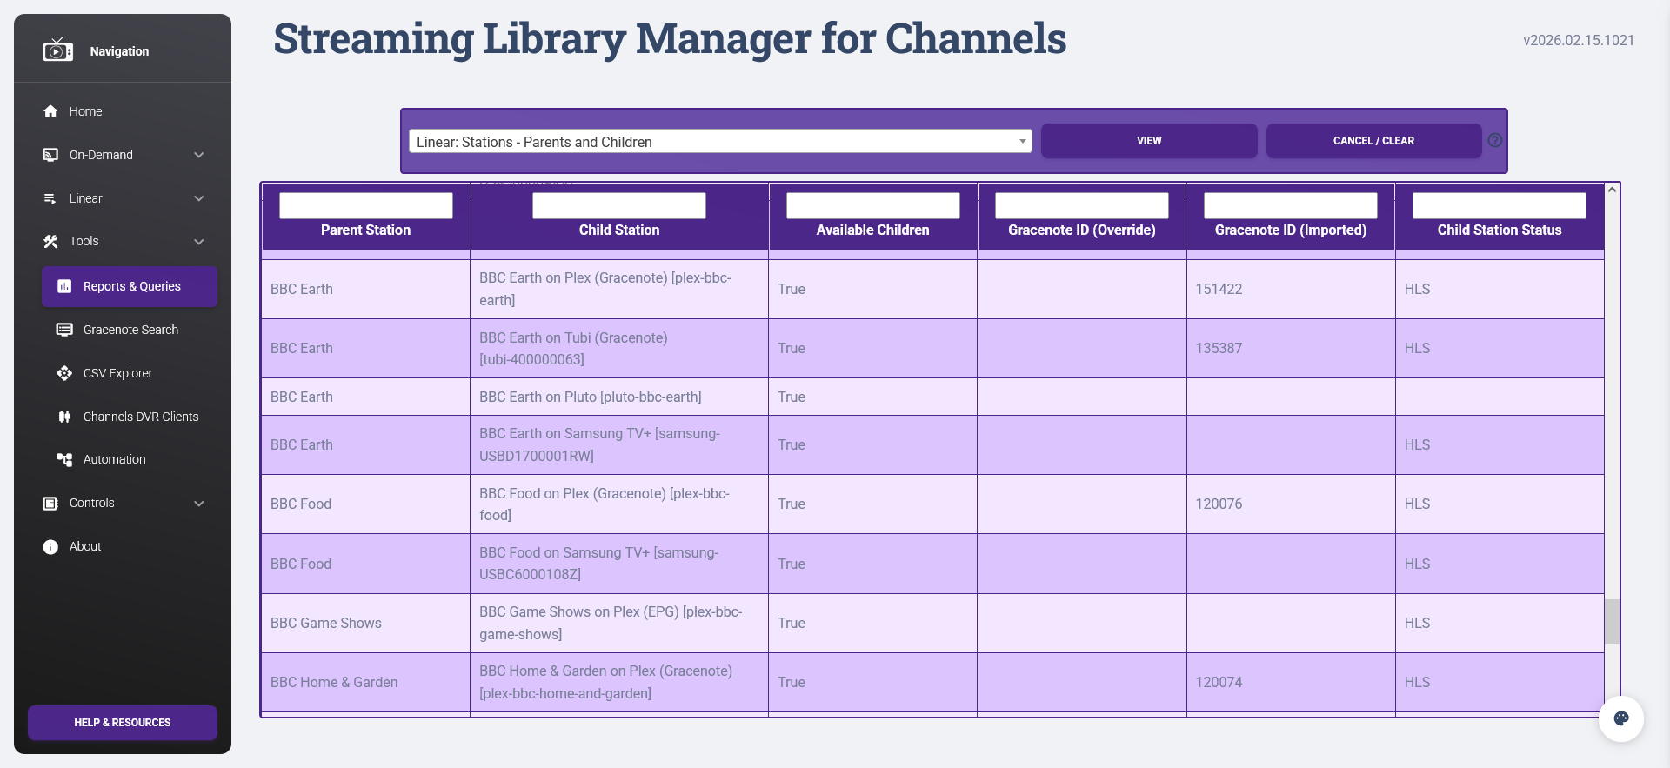Open HELP & RESOURCES
1670x768 pixels.
(123, 723)
